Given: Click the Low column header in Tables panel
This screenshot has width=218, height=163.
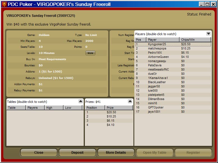Looking at the screenshot, I should tap(73, 108).
